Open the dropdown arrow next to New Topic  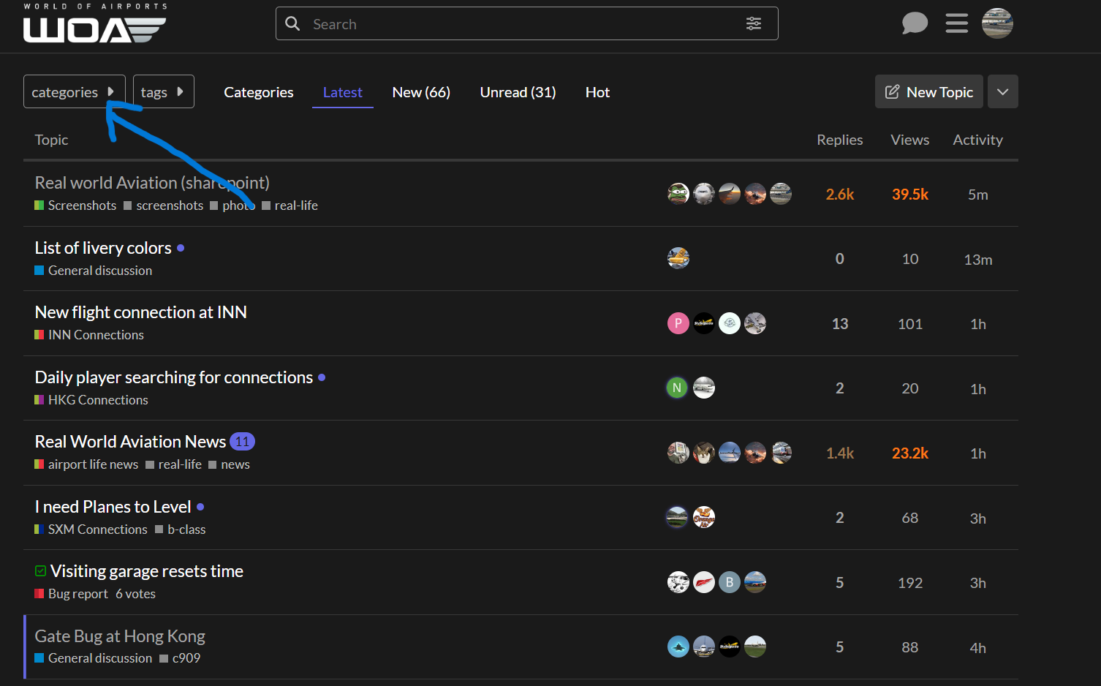[1002, 92]
